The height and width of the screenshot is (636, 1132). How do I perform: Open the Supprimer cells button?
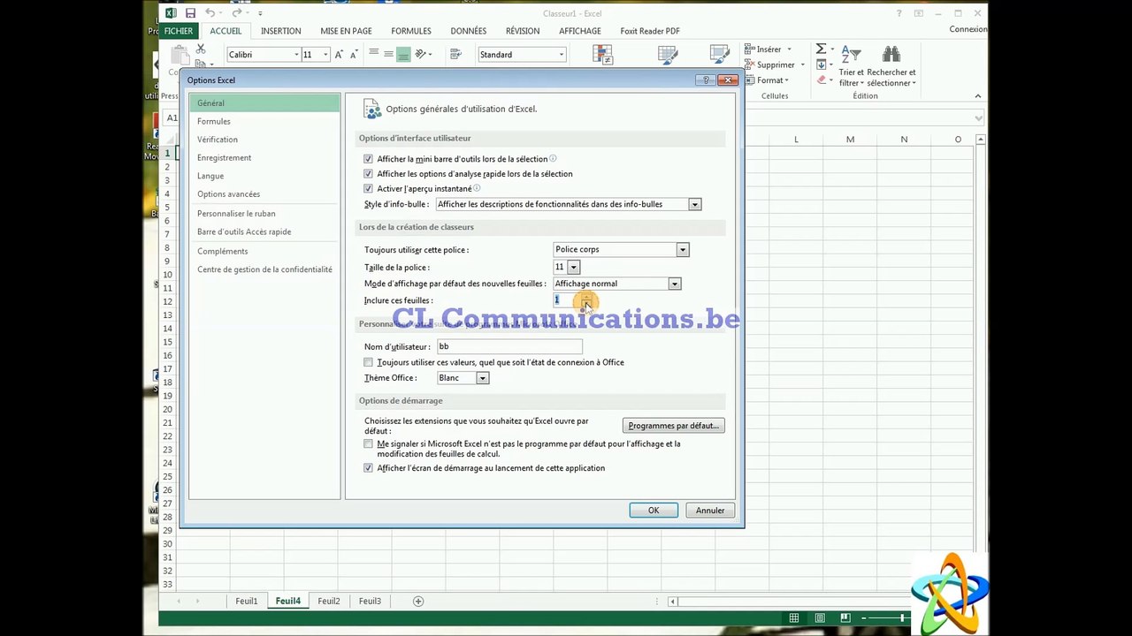[x=775, y=64]
